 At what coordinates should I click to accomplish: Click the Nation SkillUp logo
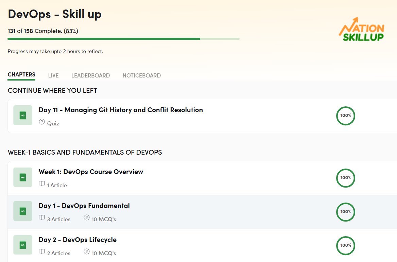coord(362,29)
